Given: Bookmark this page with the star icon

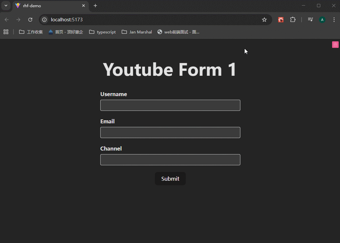Looking at the screenshot, I should coord(264,20).
